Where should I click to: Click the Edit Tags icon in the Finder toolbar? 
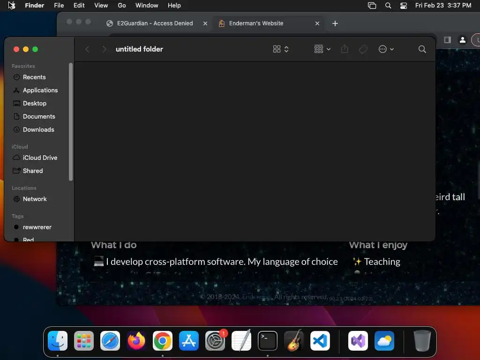(363, 49)
